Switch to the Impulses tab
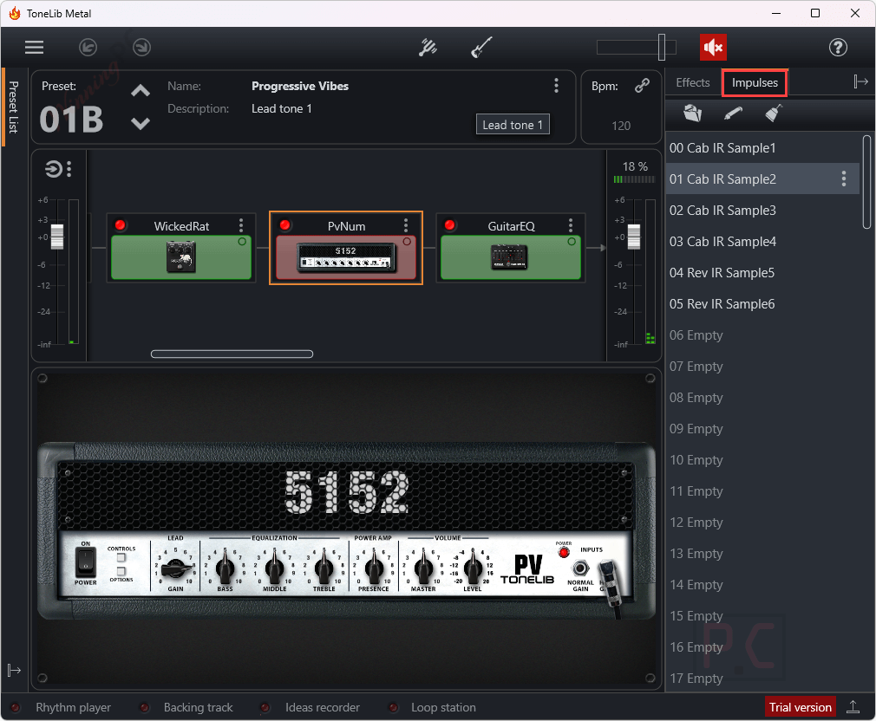Image resolution: width=876 pixels, height=721 pixels. pos(755,82)
